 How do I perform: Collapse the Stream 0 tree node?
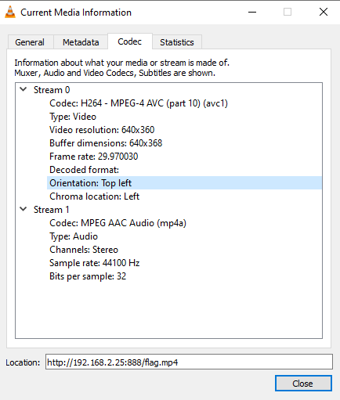tap(24, 89)
